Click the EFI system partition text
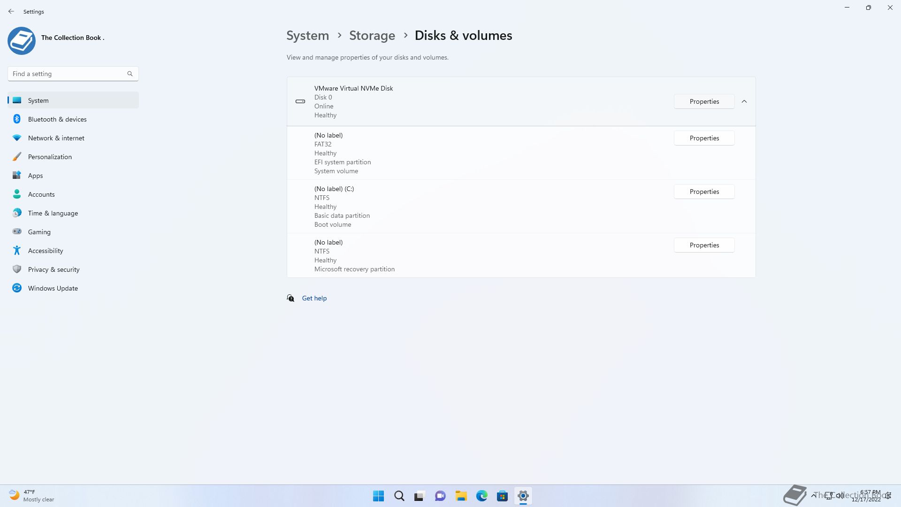Screen dimensions: 901x507 pyautogui.click(x=343, y=162)
